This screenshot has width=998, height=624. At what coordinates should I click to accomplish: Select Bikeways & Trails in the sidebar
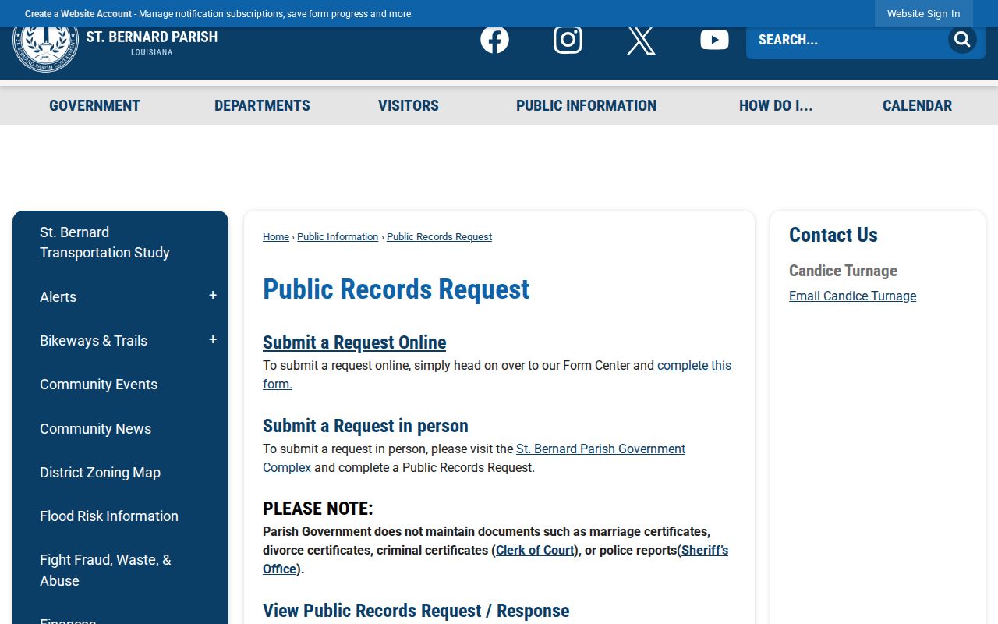point(94,340)
